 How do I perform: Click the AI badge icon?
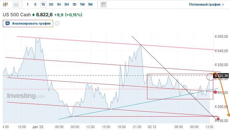[x=7, y=23]
